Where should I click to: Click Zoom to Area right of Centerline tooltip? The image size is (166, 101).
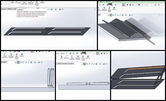tap(49, 9)
